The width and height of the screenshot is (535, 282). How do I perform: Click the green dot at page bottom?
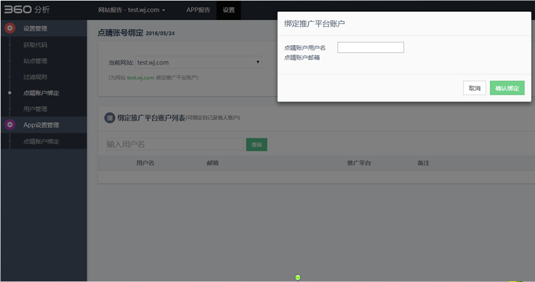pyautogui.click(x=298, y=277)
